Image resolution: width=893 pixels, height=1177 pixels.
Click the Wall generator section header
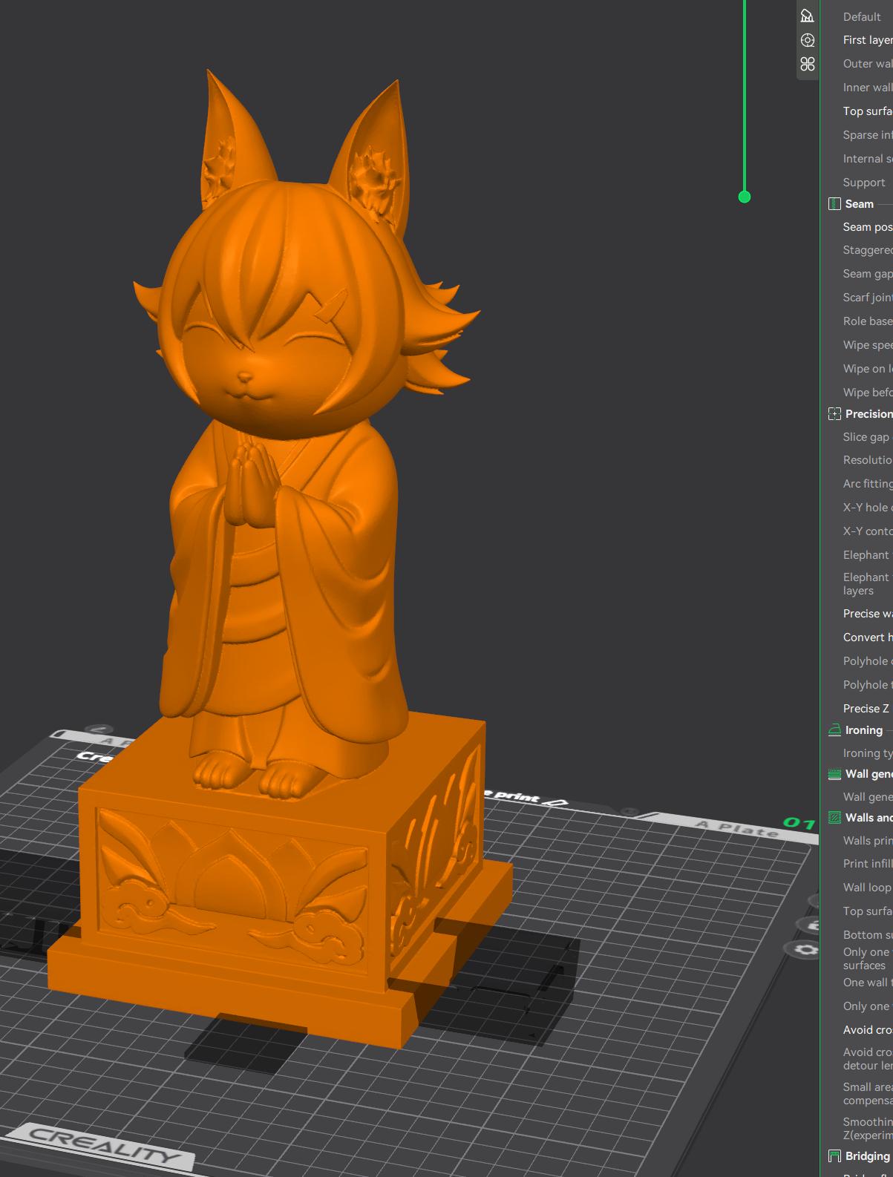[x=869, y=774]
